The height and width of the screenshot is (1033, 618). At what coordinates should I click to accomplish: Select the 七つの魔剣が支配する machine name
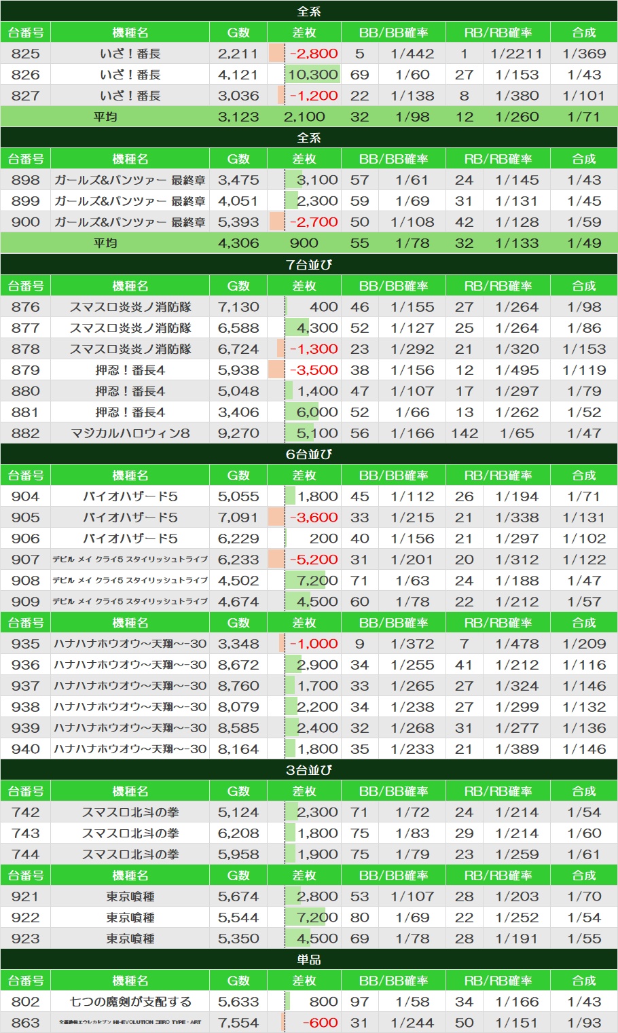click(x=130, y=1002)
